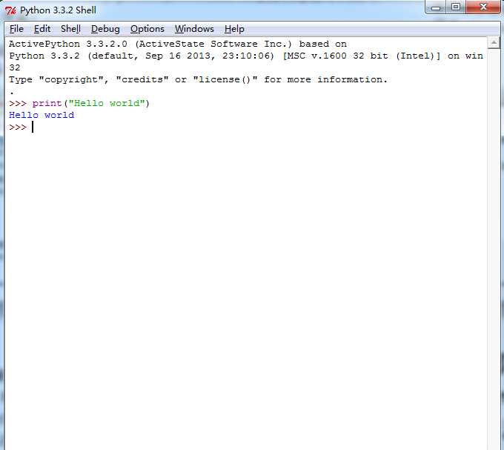Click the scrollbar up arrow
Viewport: 504px width, 450px height.
(494, 43)
